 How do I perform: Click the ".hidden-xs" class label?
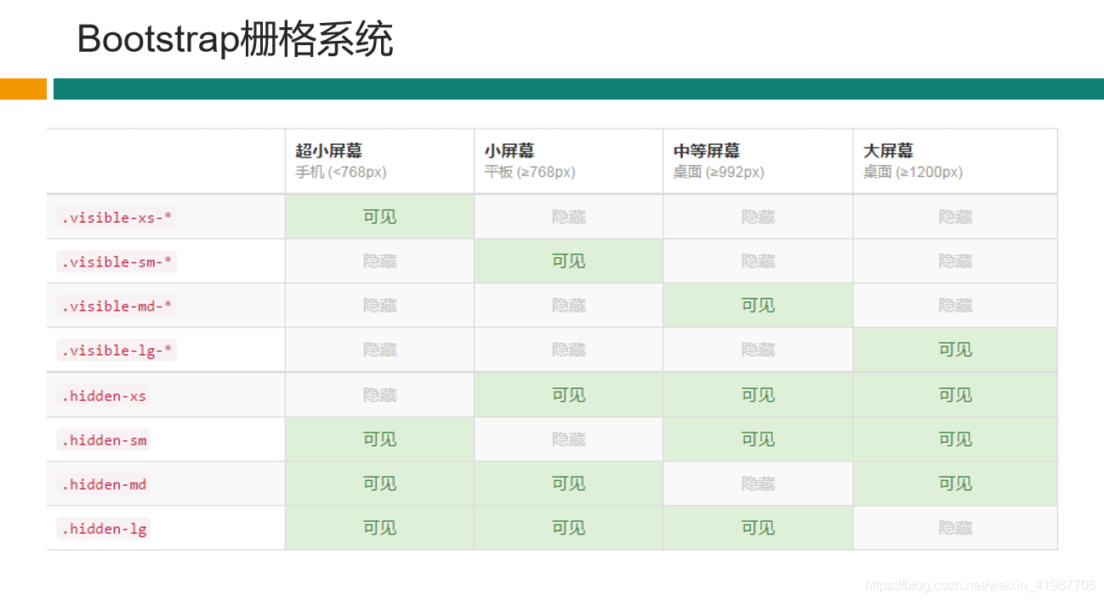pos(104,396)
